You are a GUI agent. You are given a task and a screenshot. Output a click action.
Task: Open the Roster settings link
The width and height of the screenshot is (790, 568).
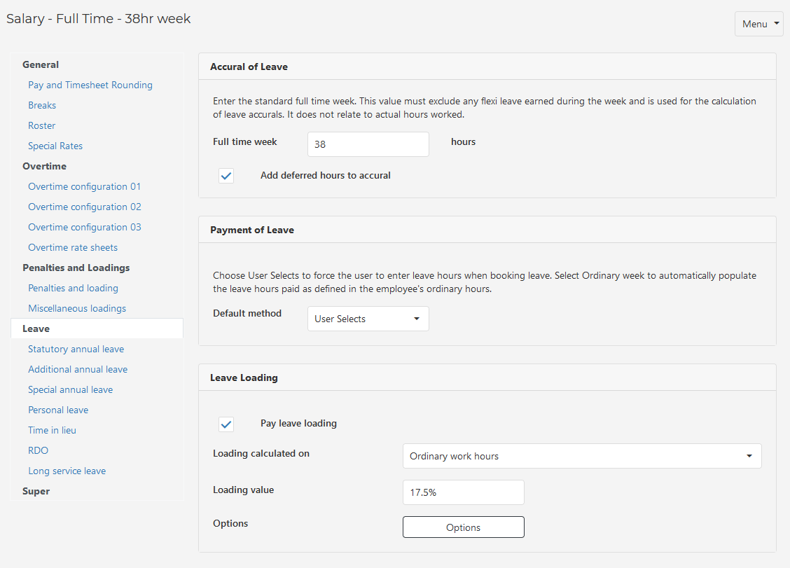pyautogui.click(x=42, y=125)
